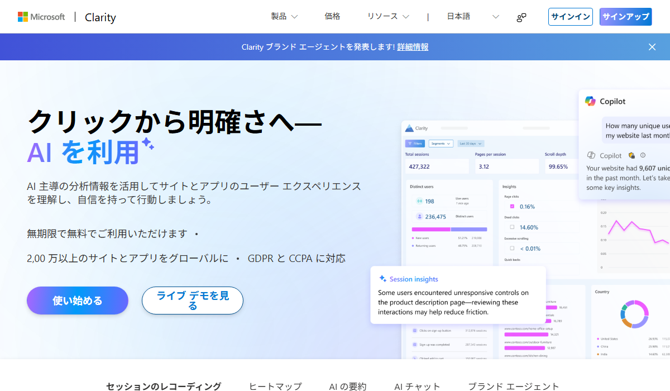Select the 価格 menu item

tap(332, 16)
